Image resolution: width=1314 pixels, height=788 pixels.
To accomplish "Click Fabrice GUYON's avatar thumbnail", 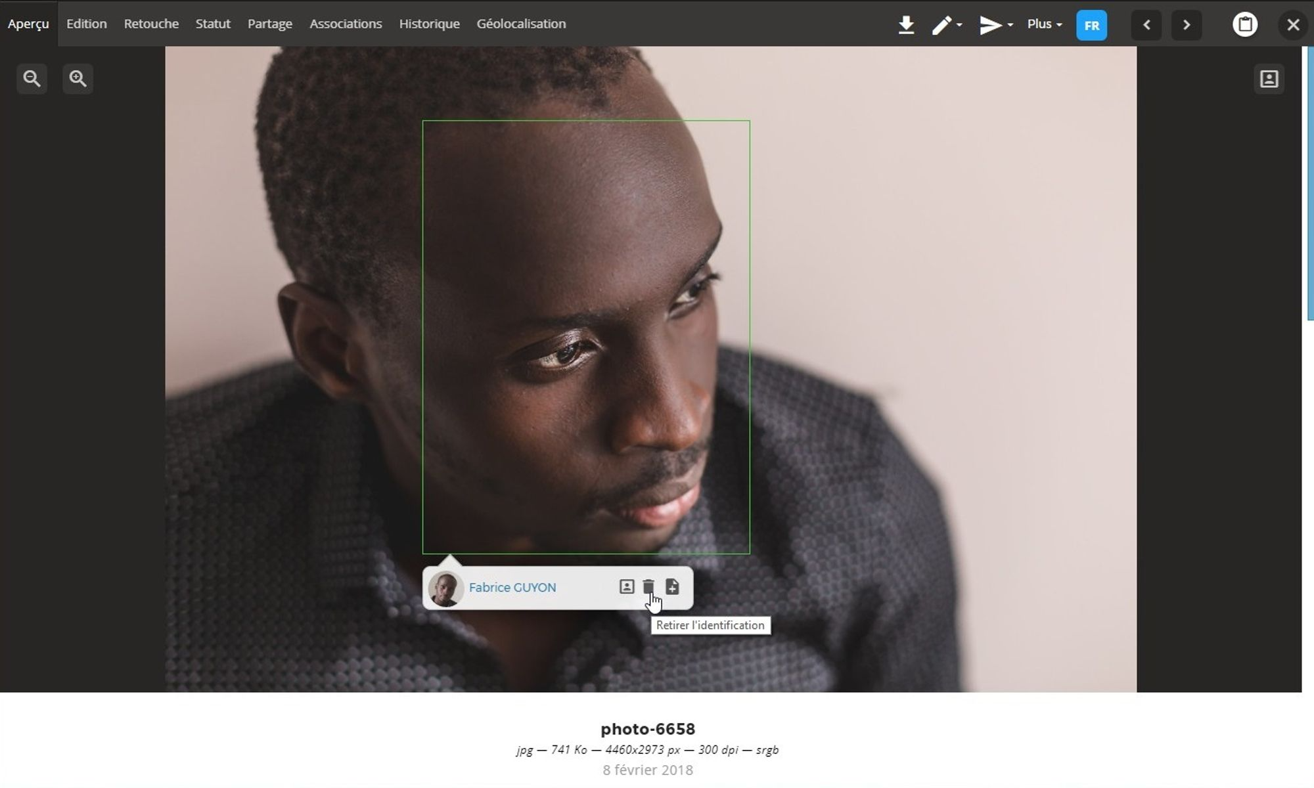I will point(446,589).
